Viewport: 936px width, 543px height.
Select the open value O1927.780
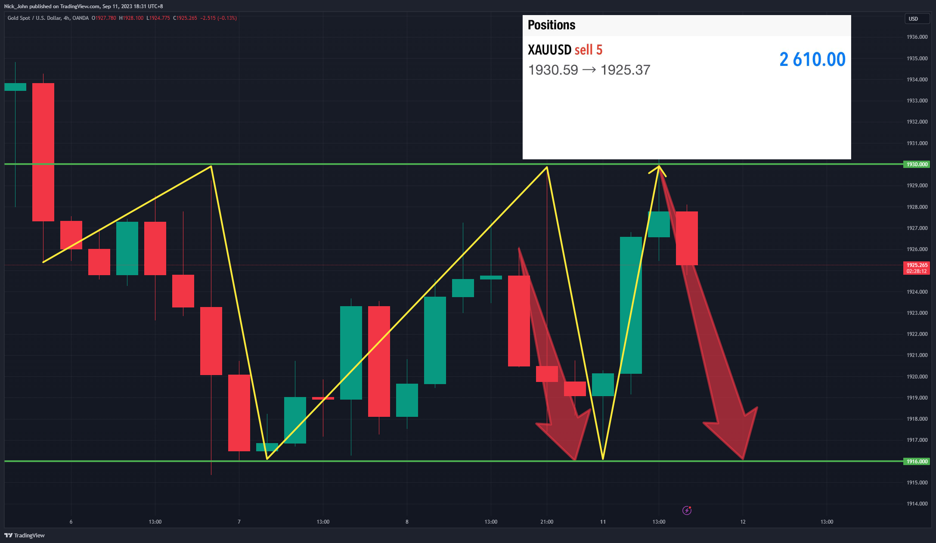(x=104, y=18)
